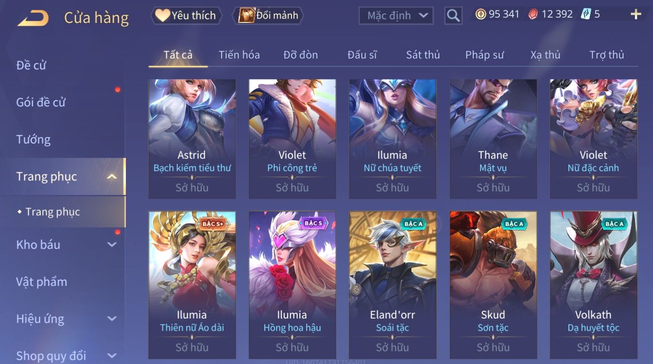Expand the Kho báu sidebar section
Image resolution: width=653 pixels, height=364 pixels.
pyautogui.click(x=112, y=245)
